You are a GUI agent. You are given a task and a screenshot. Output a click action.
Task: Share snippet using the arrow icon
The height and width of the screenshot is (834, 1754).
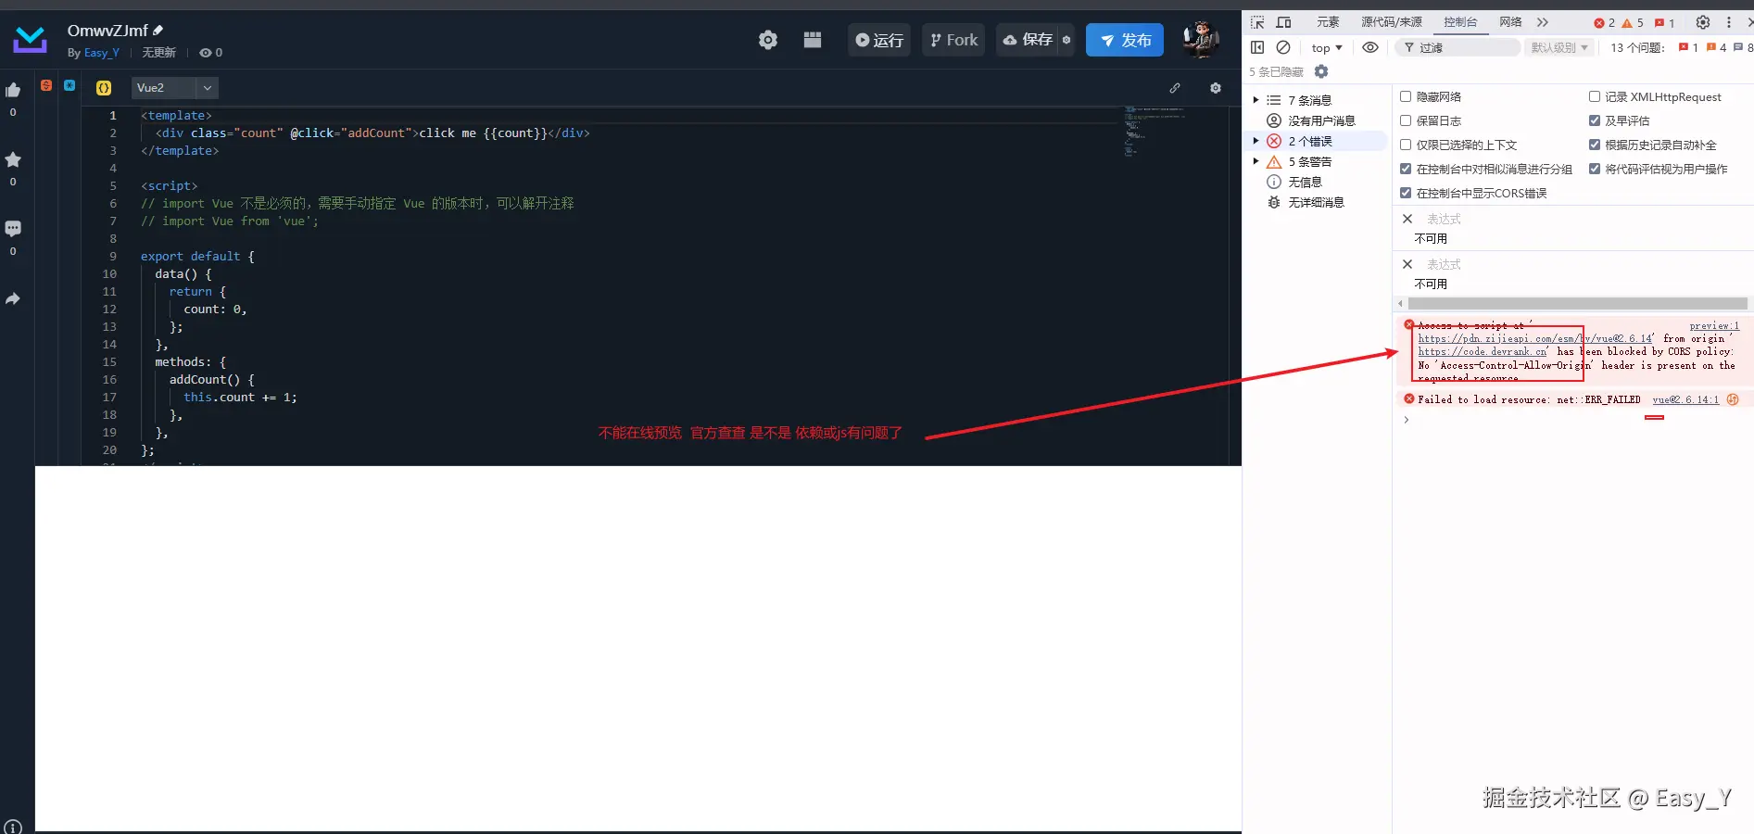click(13, 298)
